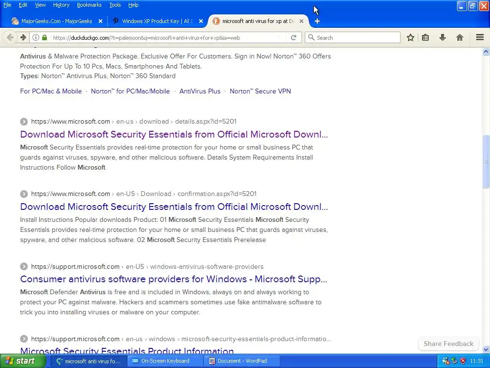Image resolution: width=490 pixels, height=368 pixels.
Task: Click the Share Feedback button
Action: [x=448, y=344]
